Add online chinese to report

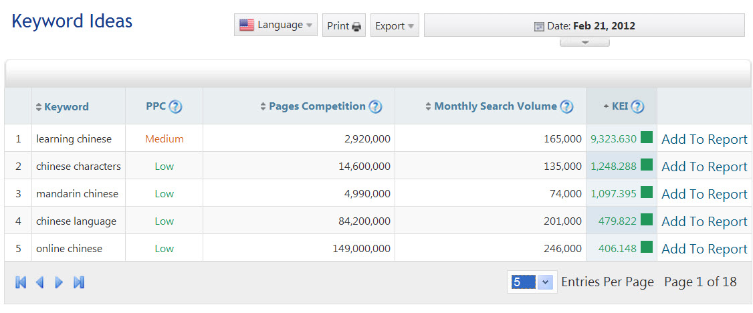704,249
